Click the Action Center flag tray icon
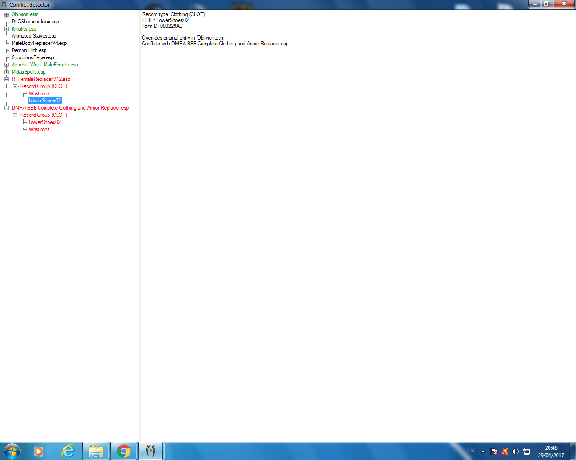This screenshot has width=576, height=460. 494,451
